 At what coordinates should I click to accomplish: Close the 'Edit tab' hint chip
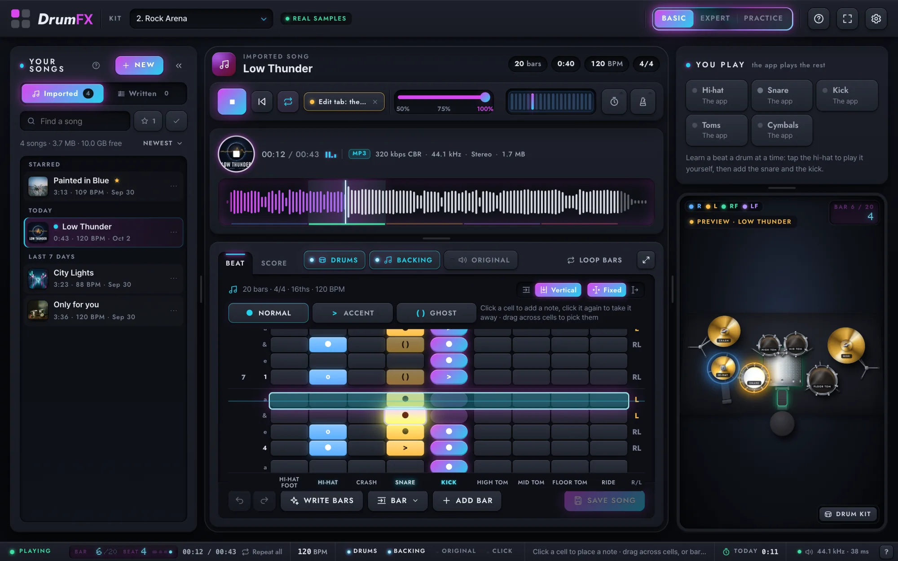tap(375, 102)
